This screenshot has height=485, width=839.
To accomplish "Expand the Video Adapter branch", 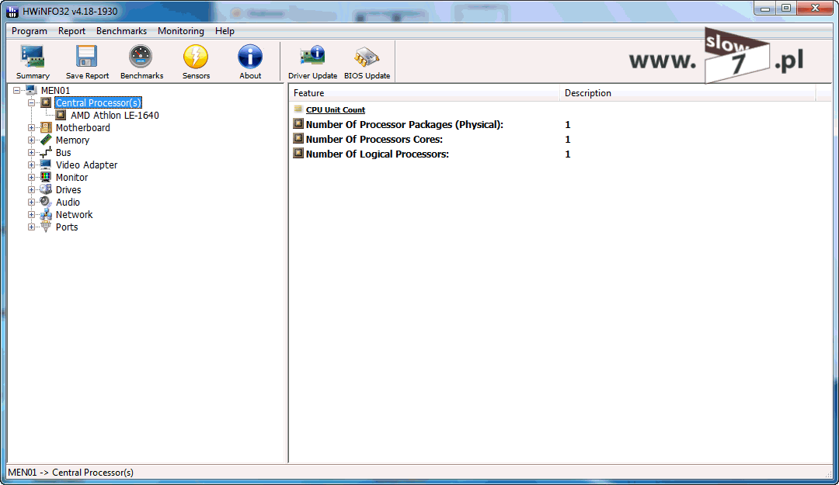I will point(32,165).
